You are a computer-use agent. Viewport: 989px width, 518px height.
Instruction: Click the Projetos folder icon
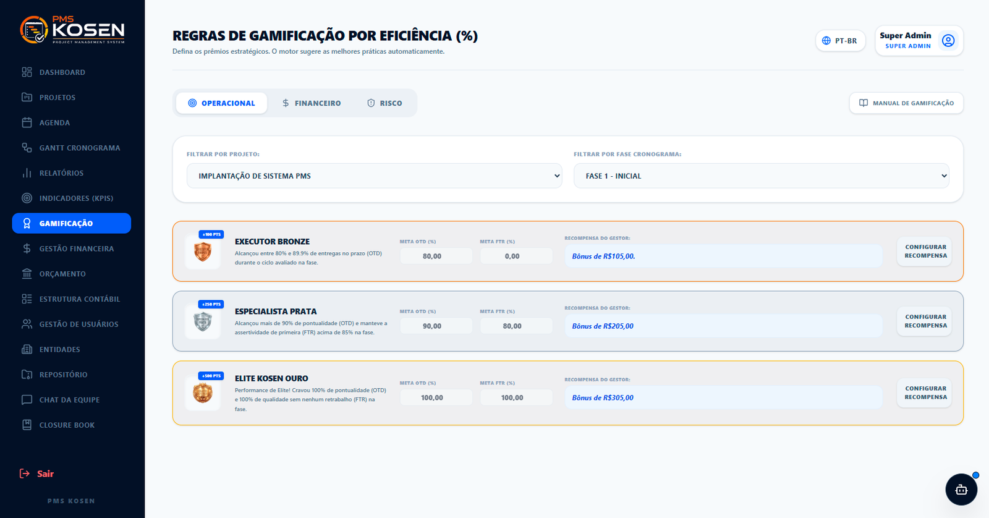point(27,97)
